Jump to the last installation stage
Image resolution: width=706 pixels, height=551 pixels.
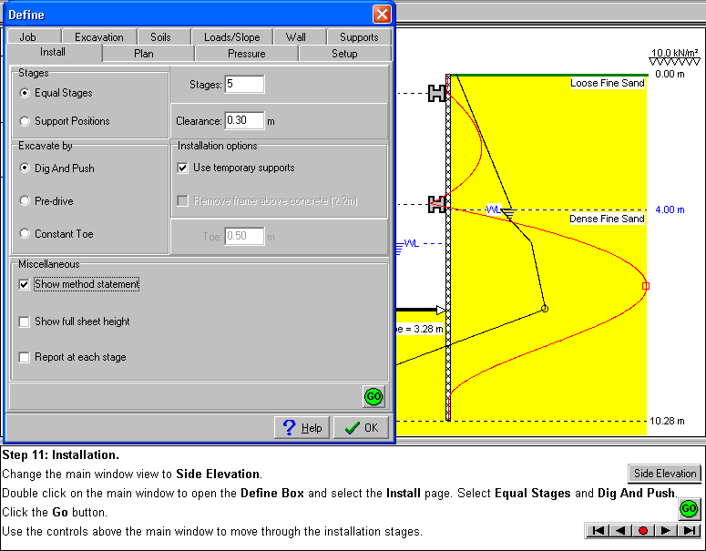click(x=689, y=531)
